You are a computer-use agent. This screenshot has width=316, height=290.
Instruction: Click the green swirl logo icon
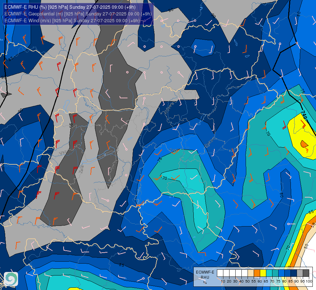click(x=11, y=279)
